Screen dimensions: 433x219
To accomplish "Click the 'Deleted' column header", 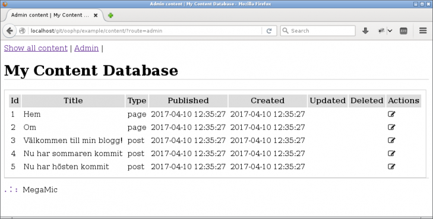I will 366,101.
